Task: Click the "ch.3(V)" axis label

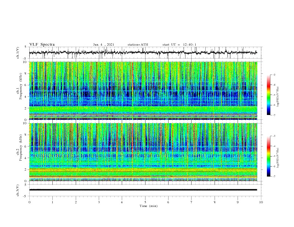Action: coord(18,190)
